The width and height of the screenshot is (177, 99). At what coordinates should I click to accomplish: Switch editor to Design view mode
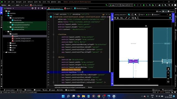[x=171, y=12]
